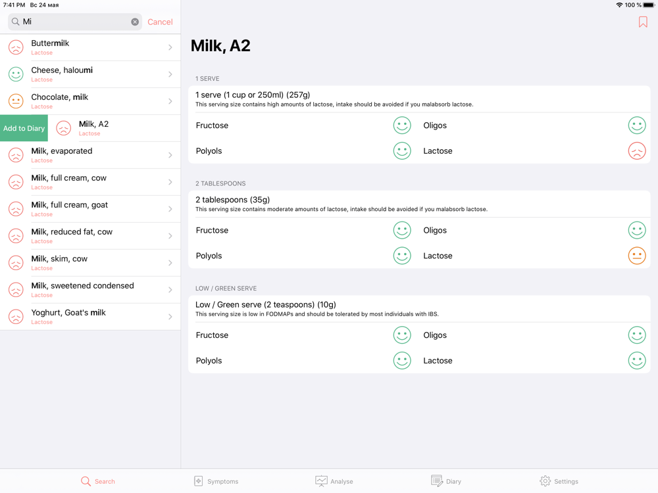The width and height of the screenshot is (658, 493).
Task: Click the sad face beside Yoghurt, Goat's milk
Action: (16, 317)
